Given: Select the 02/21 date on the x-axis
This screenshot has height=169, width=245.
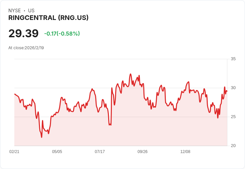Looking at the screenshot, I should pos(14,152).
